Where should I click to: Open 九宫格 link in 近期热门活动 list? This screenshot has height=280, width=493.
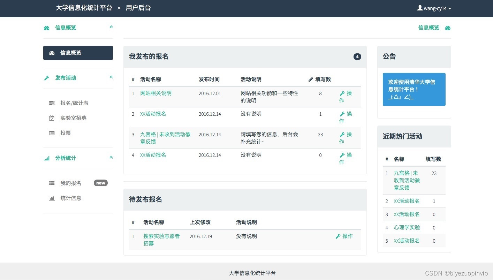point(407,180)
